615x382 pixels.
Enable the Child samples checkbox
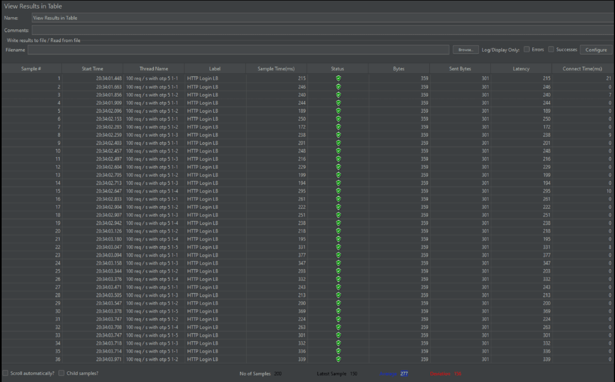click(62, 373)
